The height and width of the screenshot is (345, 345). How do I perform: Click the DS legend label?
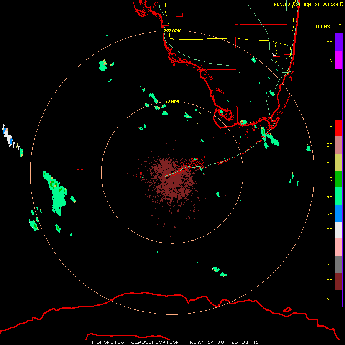pos(329,230)
